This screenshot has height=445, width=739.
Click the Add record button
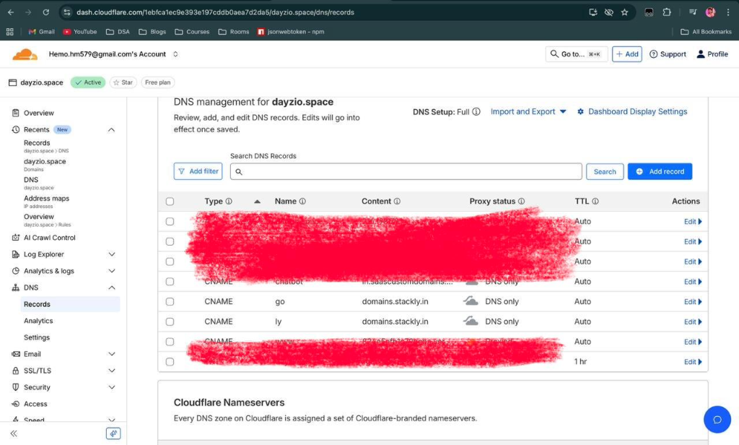660,172
